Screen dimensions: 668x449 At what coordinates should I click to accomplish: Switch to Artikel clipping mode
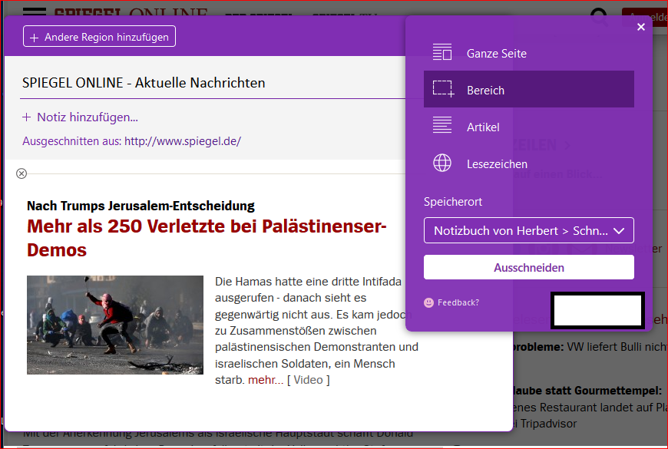coord(529,127)
